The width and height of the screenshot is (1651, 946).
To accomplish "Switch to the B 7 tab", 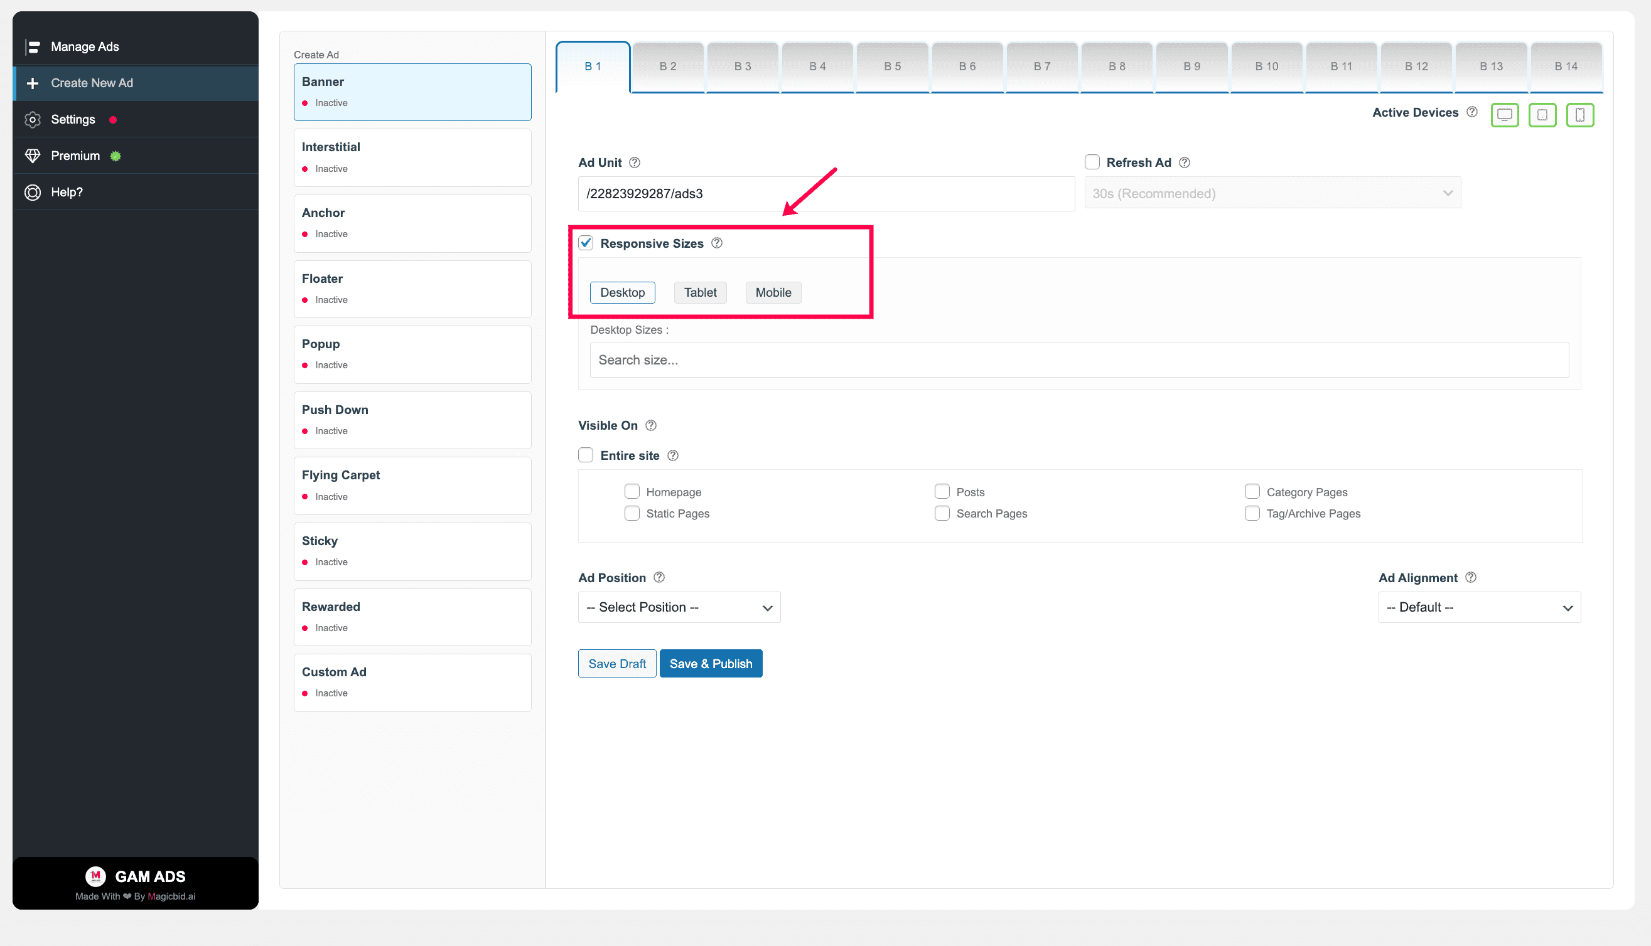I will coord(1042,66).
